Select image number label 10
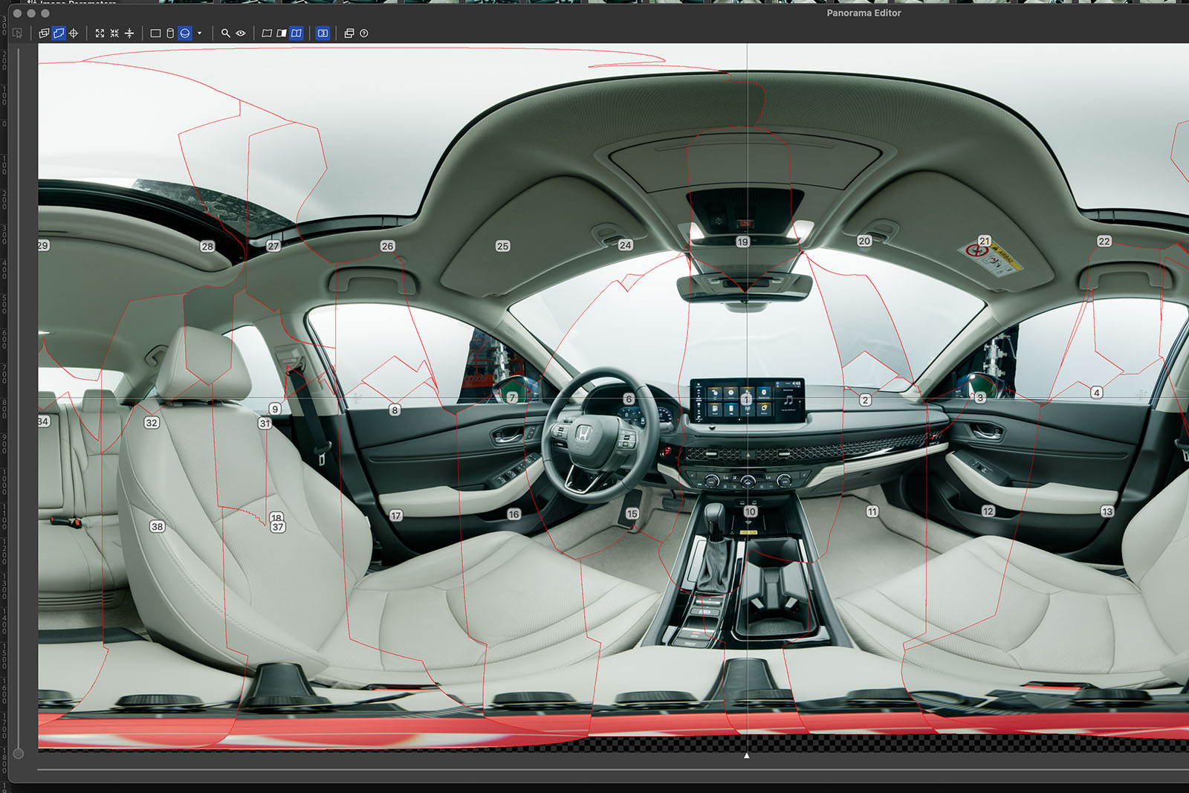The image size is (1189, 793). pyautogui.click(x=751, y=511)
